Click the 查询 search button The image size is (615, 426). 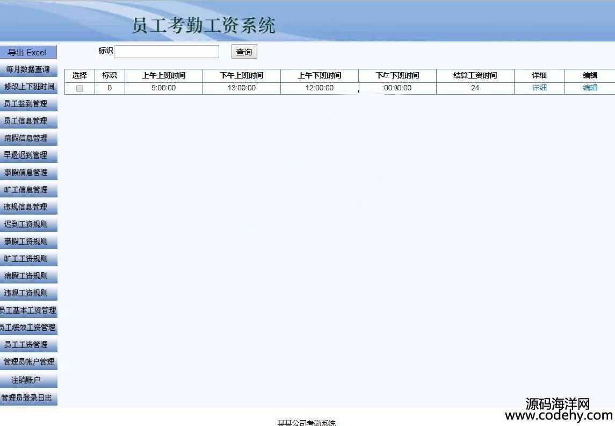(244, 52)
